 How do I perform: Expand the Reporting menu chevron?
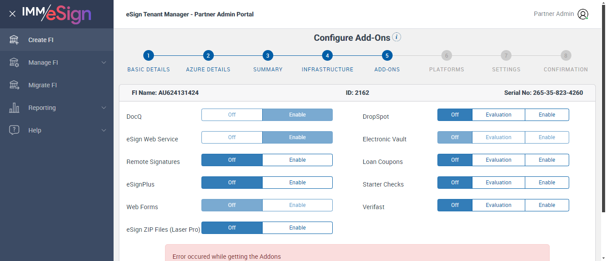tap(104, 108)
